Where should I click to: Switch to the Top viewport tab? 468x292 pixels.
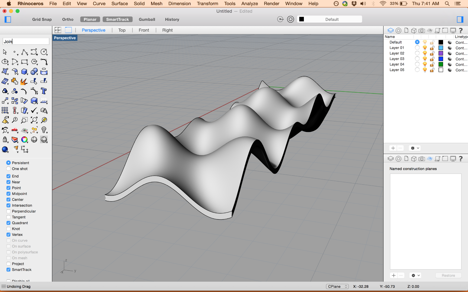coord(122,30)
